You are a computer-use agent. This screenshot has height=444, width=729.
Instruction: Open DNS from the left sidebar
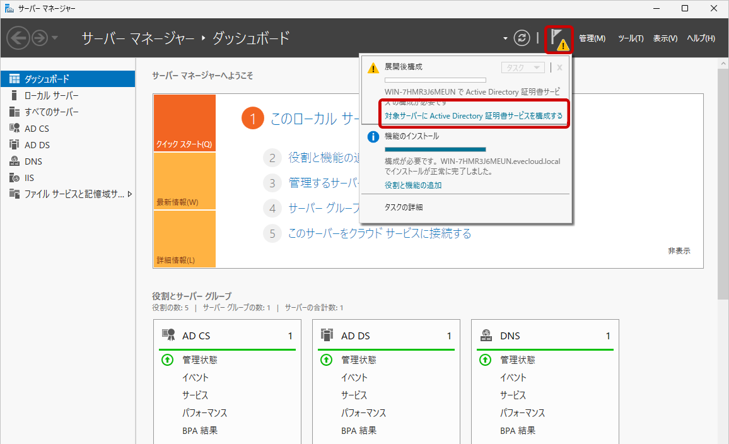[33, 161]
